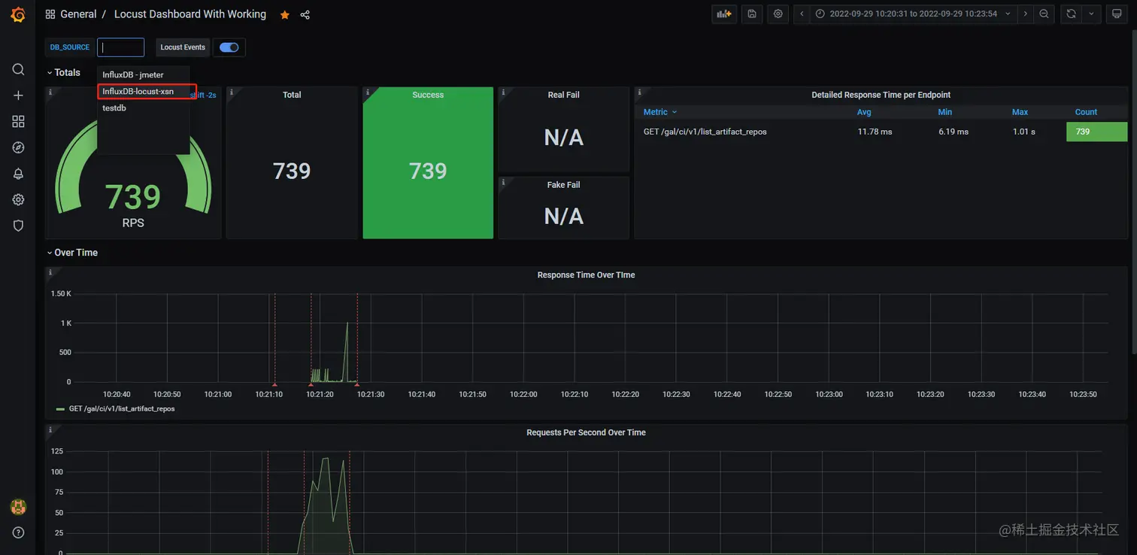Open the refresh interval dropdown arrow
Image resolution: width=1137 pixels, height=555 pixels.
point(1091,14)
